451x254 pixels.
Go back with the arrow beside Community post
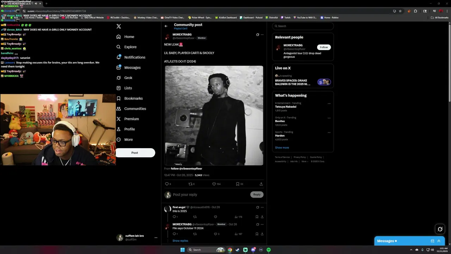(x=166, y=26)
